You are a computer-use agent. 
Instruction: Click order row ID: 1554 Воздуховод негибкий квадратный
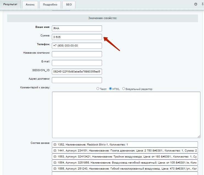tap(125, 162)
